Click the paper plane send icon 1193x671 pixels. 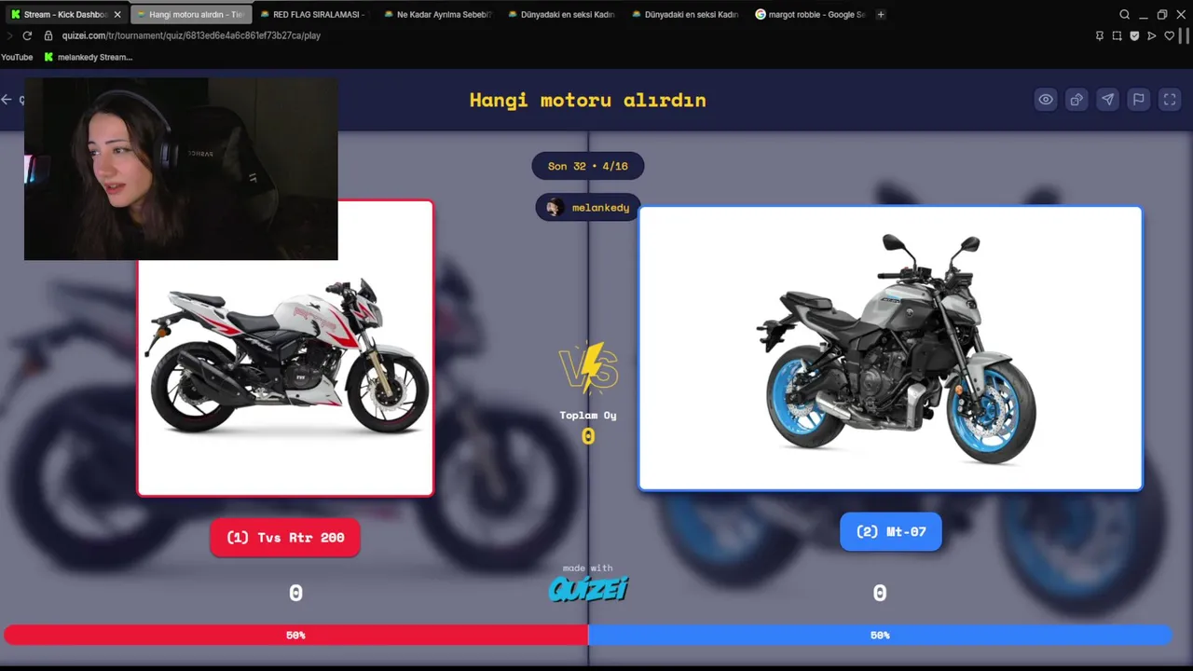coord(1107,100)
